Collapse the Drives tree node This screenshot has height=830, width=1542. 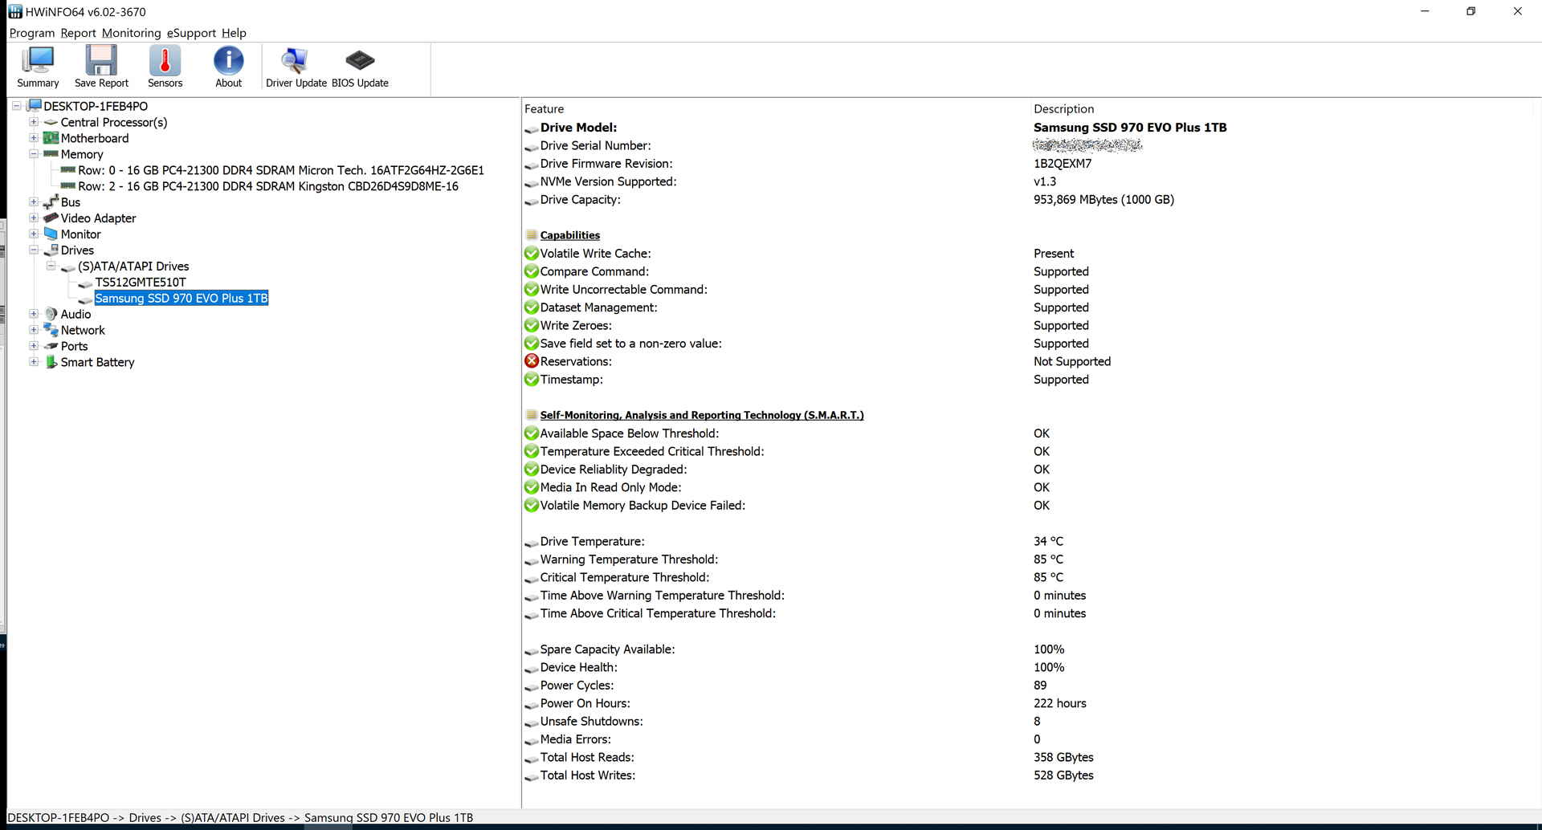[34, 250]
